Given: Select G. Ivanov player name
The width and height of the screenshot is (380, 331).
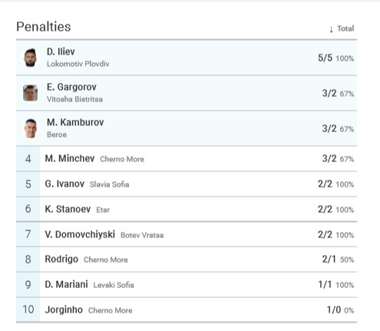Looking at the screenshot, I should [64, 184].
